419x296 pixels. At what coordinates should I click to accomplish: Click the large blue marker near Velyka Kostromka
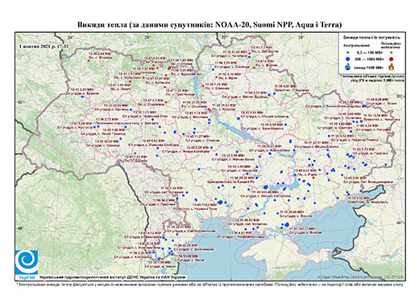click(x=266, y=187)
